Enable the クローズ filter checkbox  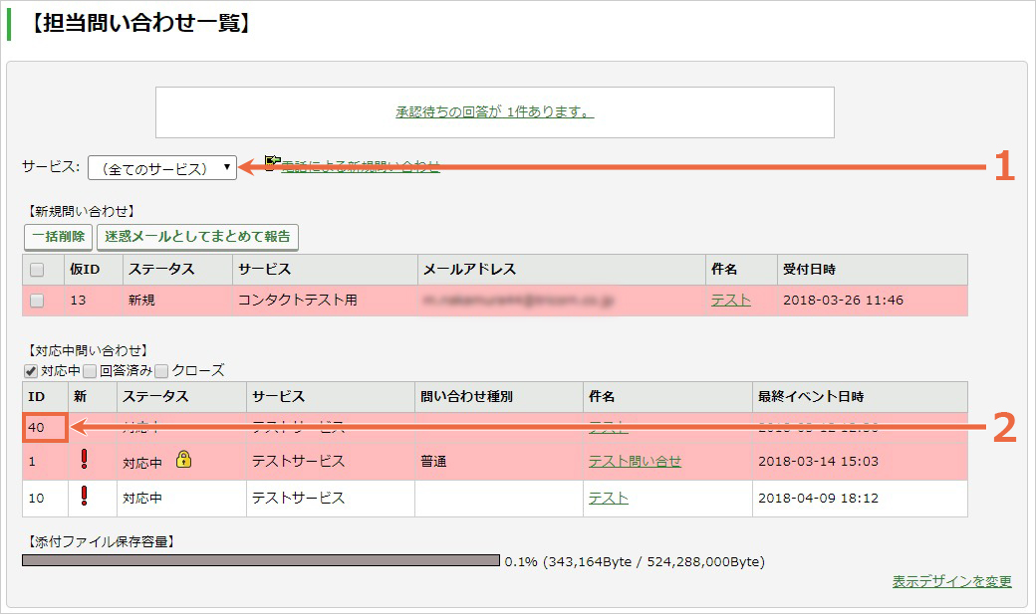[161, 371]
